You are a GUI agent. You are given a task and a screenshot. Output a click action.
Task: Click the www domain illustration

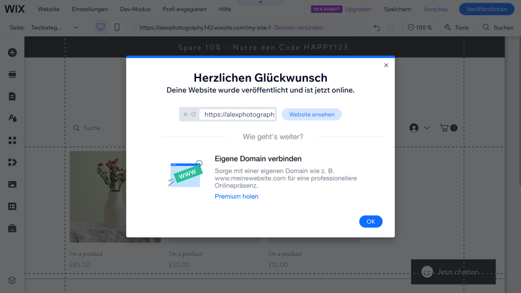coord(186,173)
